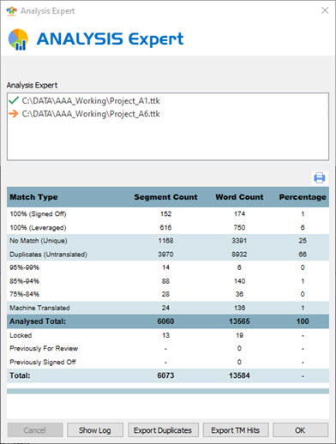Click the disabled Cancel button
This screenshot has height=444, width=336.
[x=35, y=430]
